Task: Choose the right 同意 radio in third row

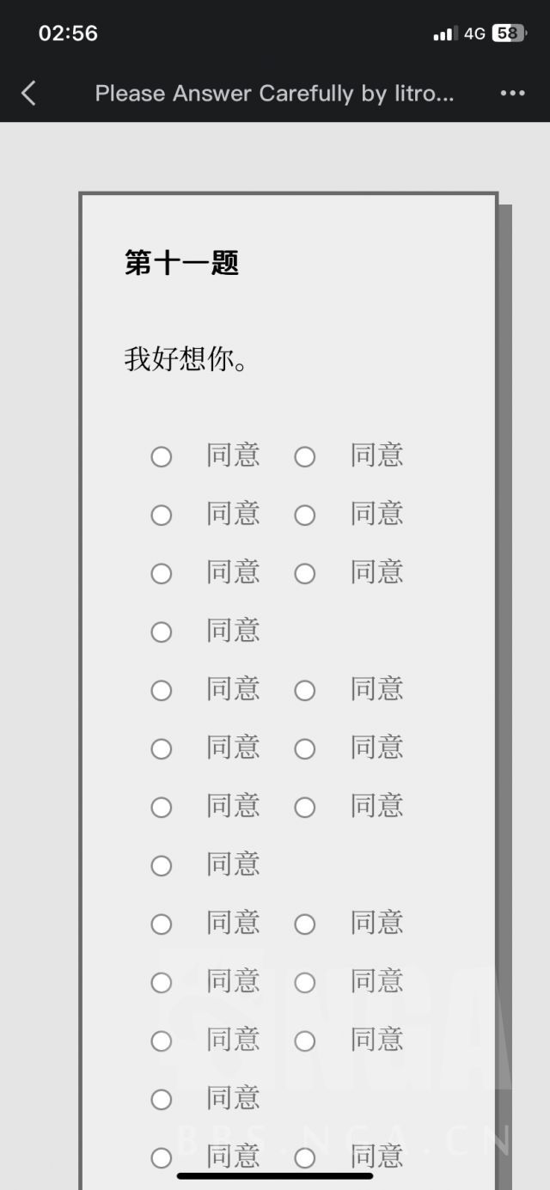Action: point(305,573)
